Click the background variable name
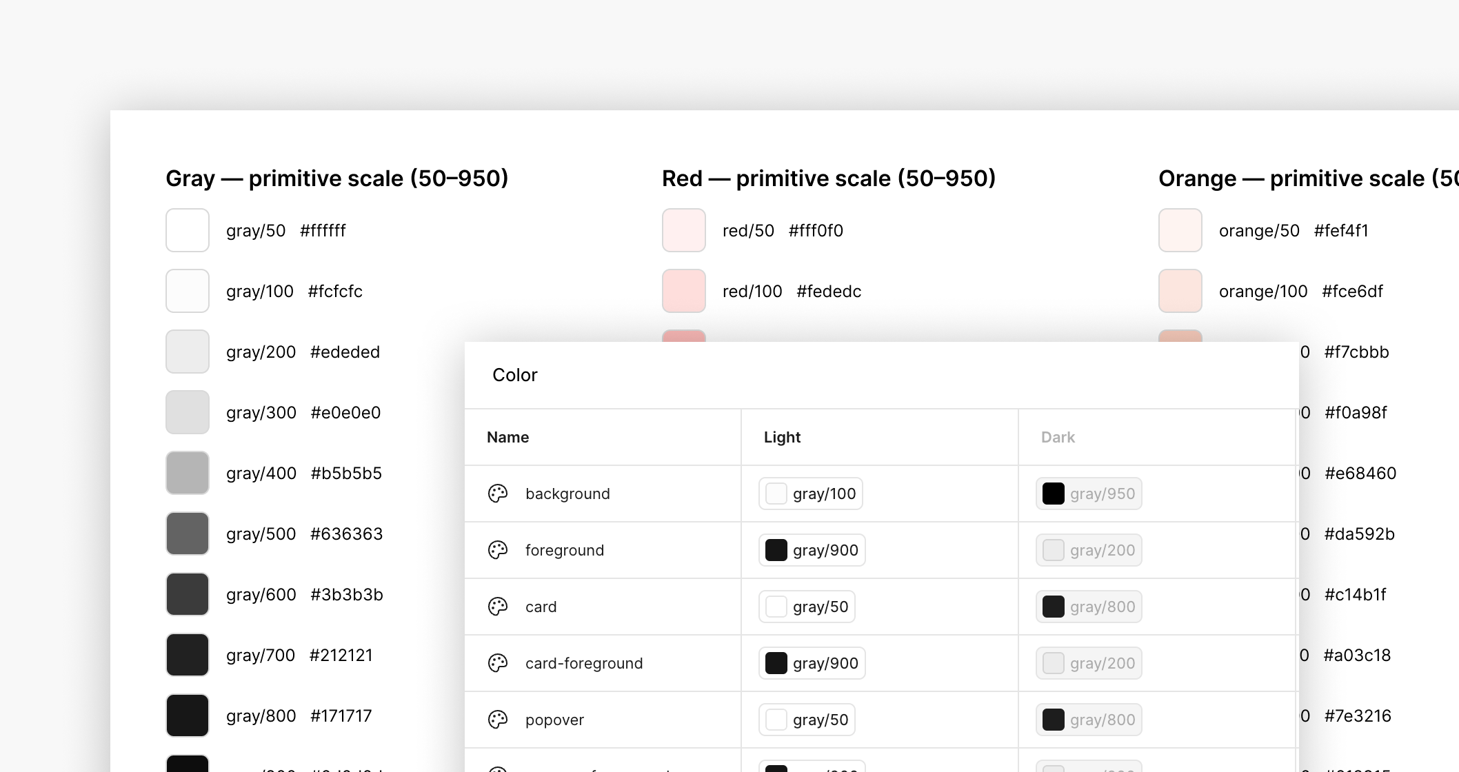1459x772 pixels. 567,494
